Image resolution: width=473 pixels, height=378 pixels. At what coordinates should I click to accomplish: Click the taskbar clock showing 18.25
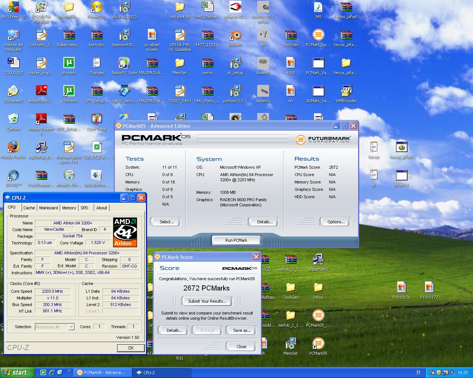463,372
